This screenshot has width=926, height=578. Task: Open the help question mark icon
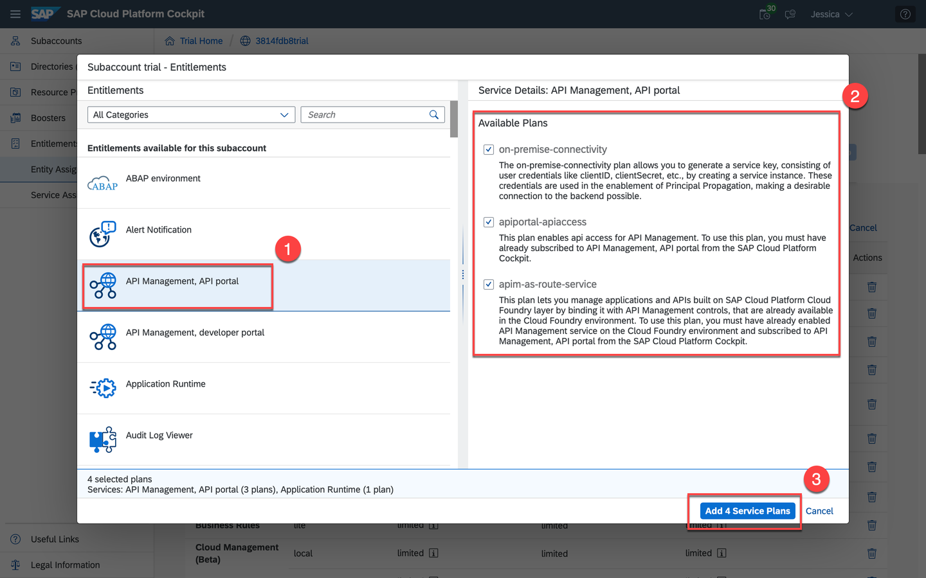(x=905, y=14)
